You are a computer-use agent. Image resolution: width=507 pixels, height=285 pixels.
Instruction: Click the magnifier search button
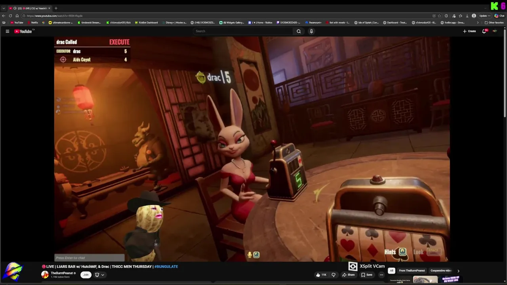(x=299, y=31)
